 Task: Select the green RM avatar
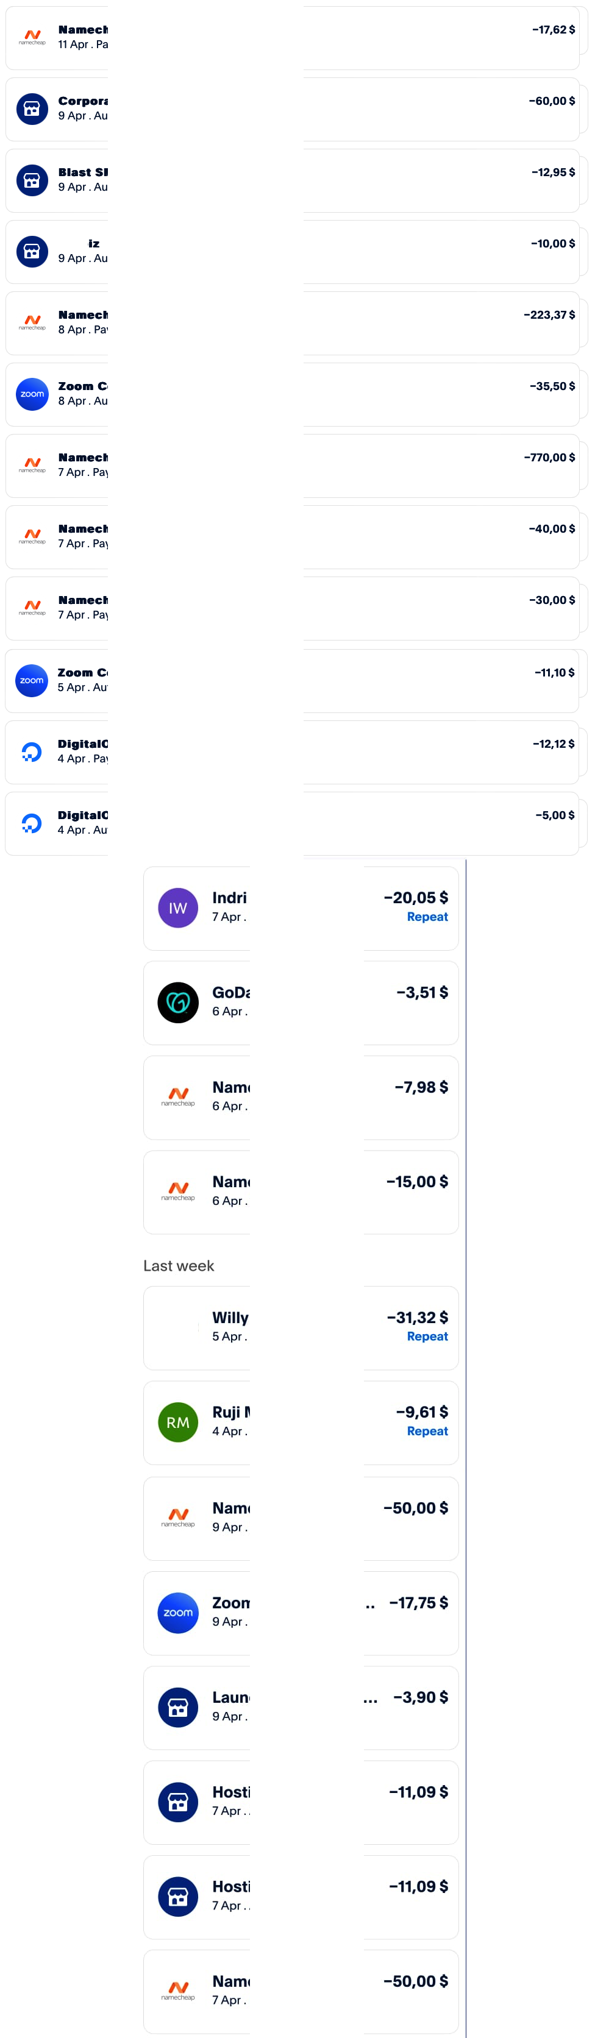pos(178,1422)
